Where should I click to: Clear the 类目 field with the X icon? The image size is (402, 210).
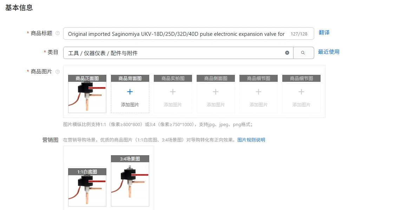pyautogui.click(x=287, y=53)
